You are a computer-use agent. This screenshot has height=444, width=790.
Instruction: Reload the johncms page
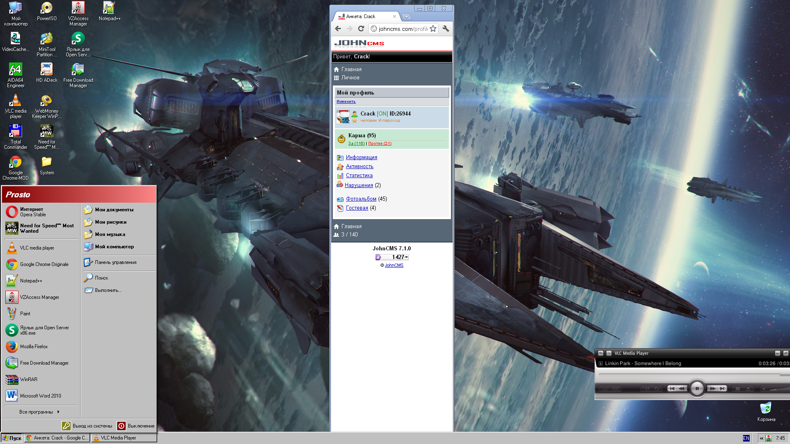tap(361, 29)
